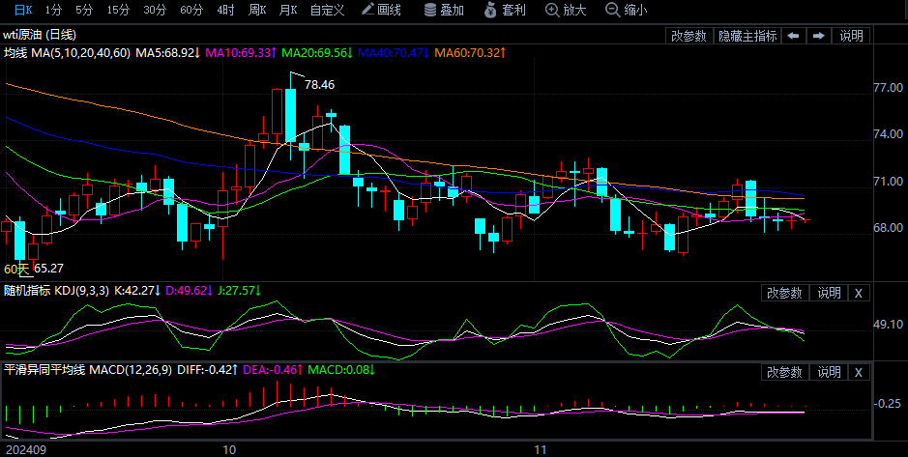908x457 pixels.
Task: Click 改参数 in the KDJ panel
Action: coord(784,293)
